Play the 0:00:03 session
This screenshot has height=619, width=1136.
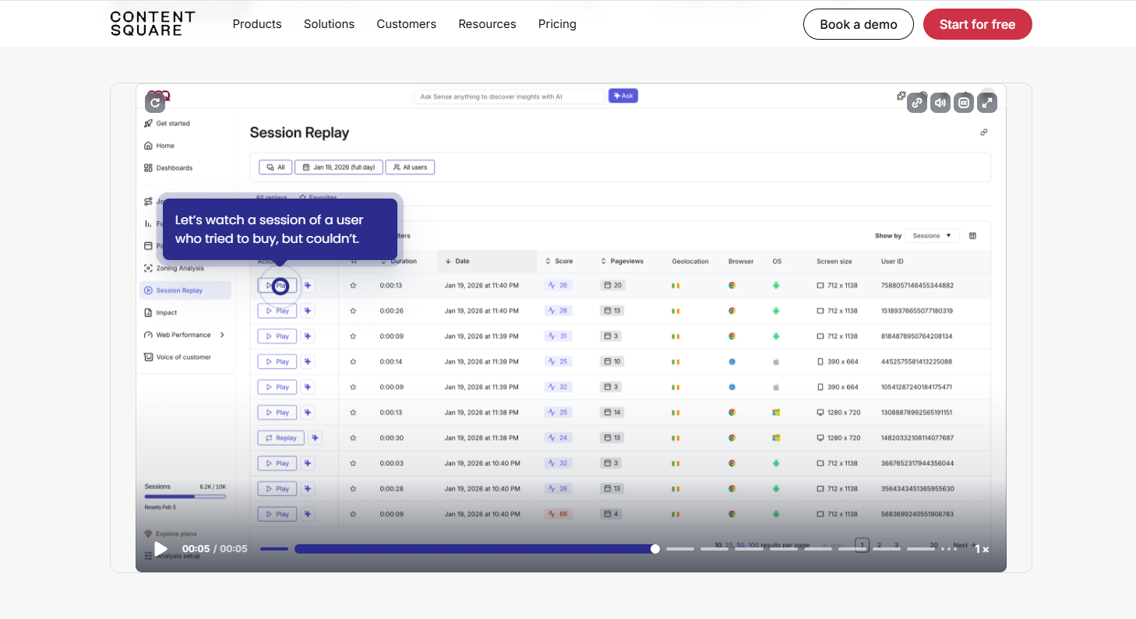[x=277, y=463]
